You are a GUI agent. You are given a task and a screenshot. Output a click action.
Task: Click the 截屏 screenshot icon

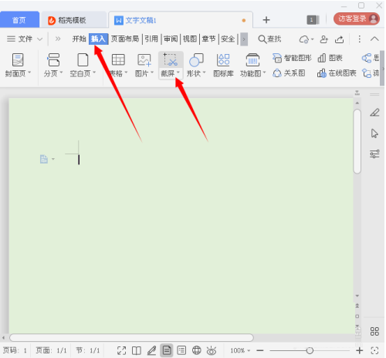click(x=171, y=59)
